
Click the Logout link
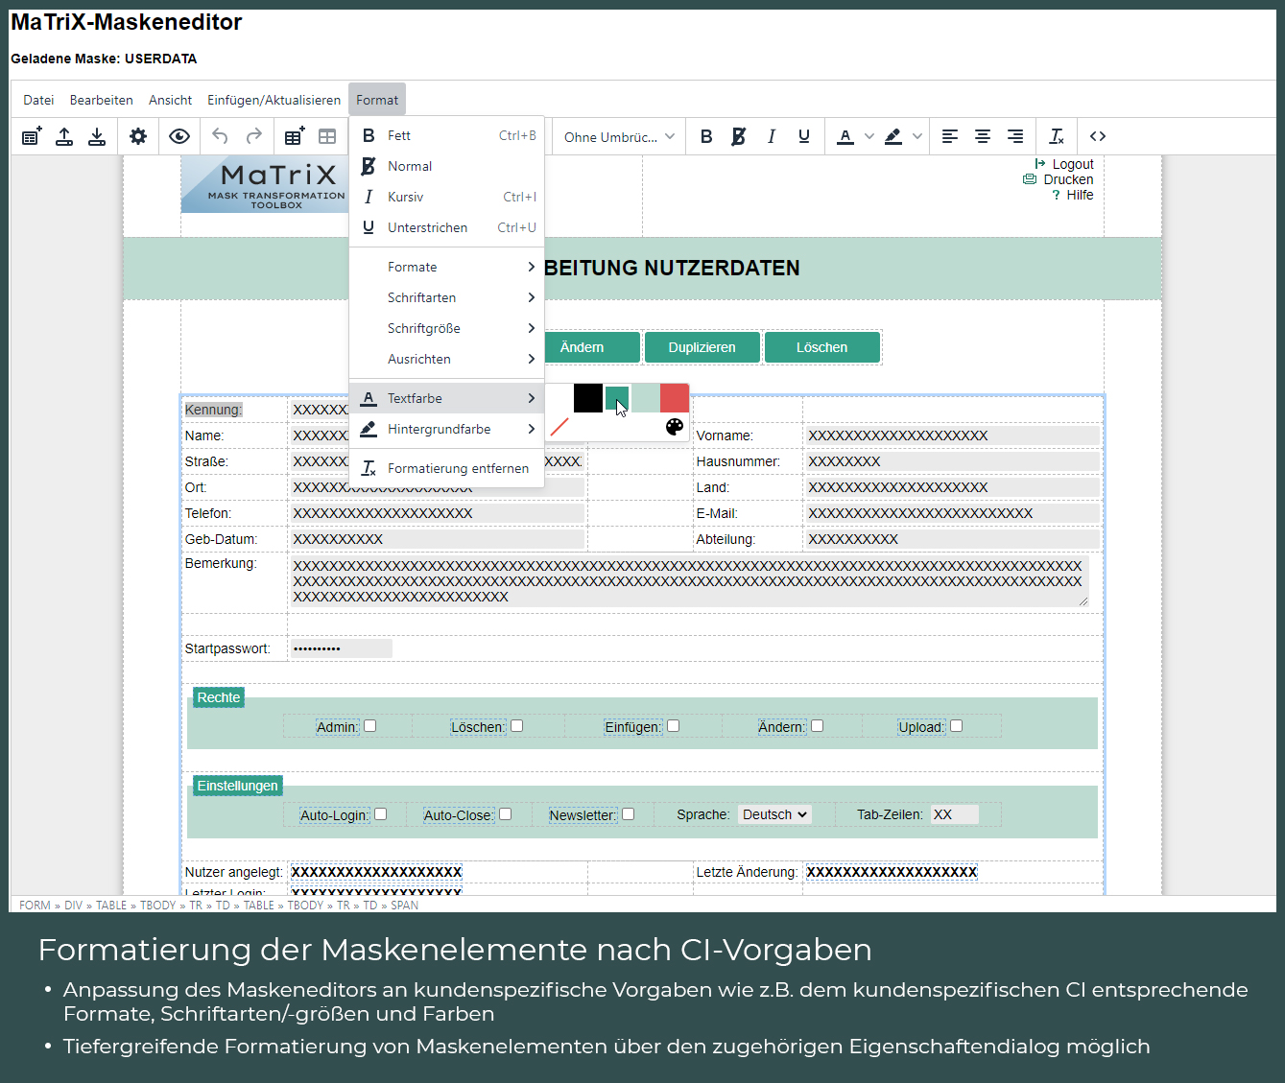pyautogui.click(x=1072, y=164)
